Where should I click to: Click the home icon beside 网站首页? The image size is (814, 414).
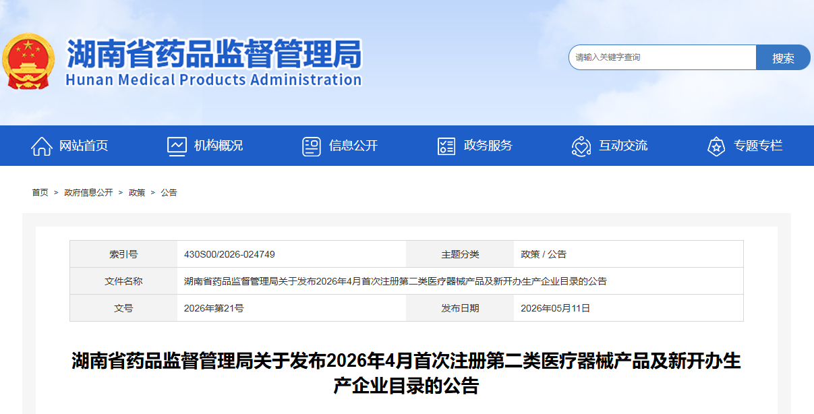(42, 146)
